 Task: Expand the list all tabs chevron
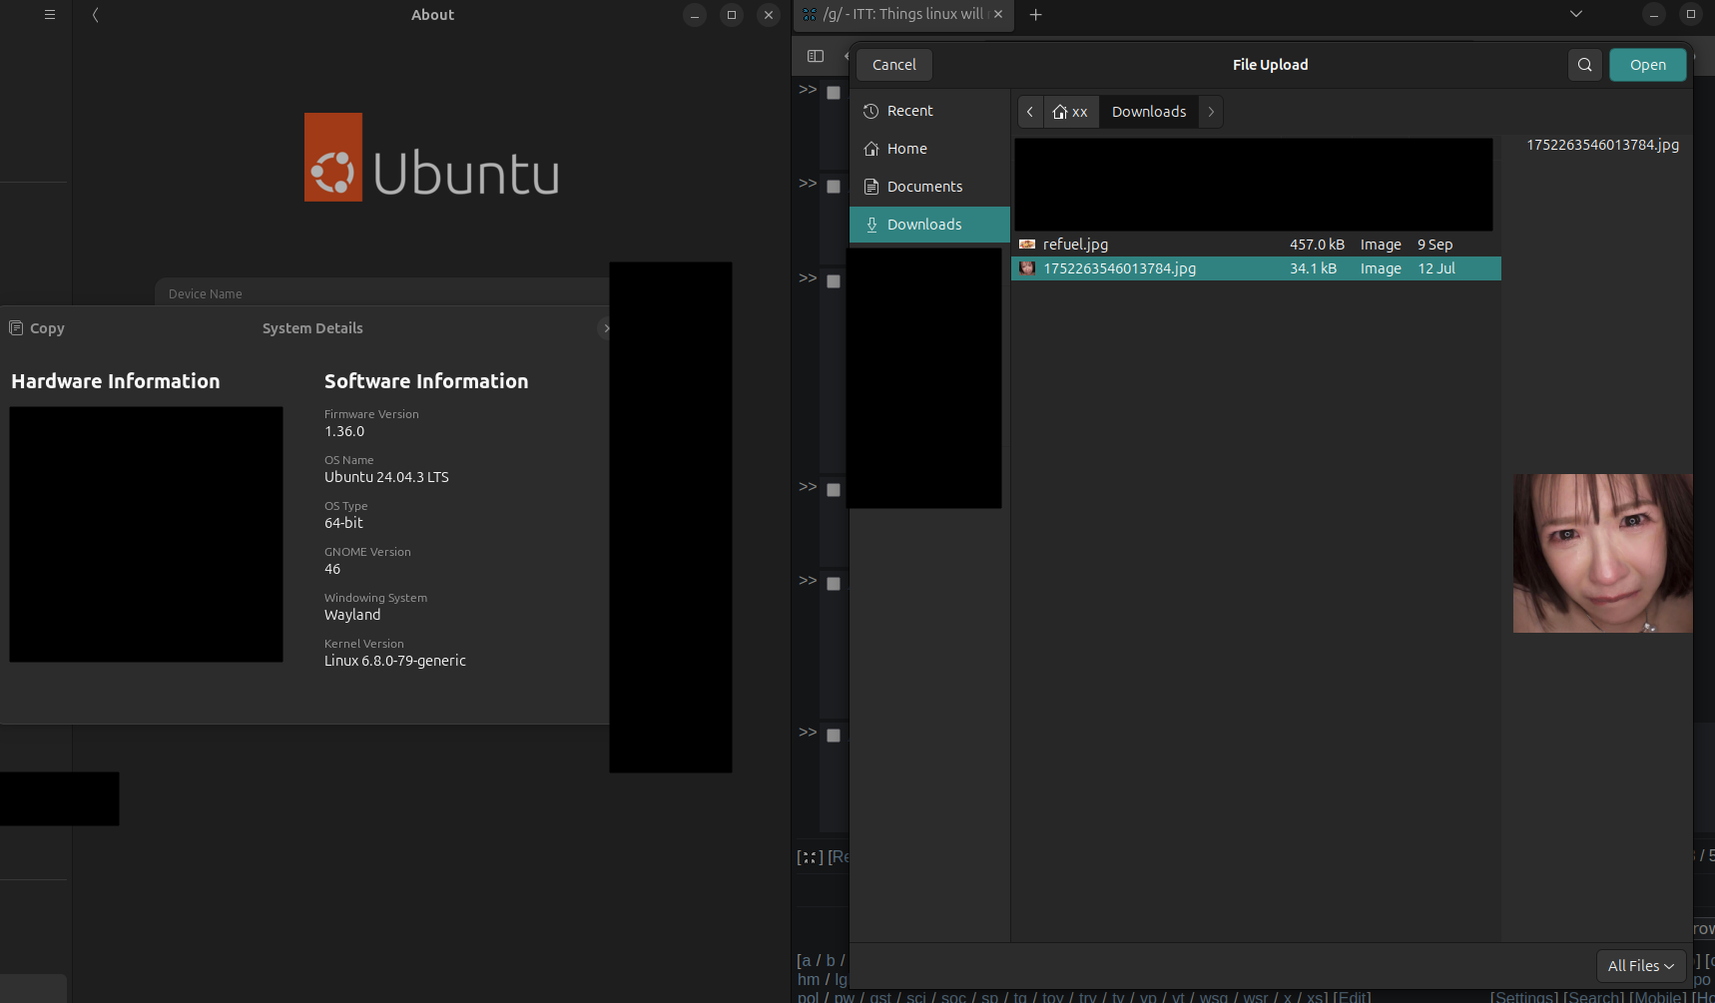(1576, 14)
